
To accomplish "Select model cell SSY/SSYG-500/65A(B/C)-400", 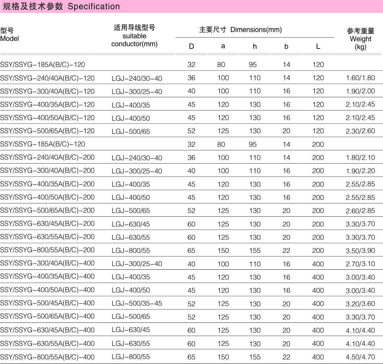I will (47, 316).
